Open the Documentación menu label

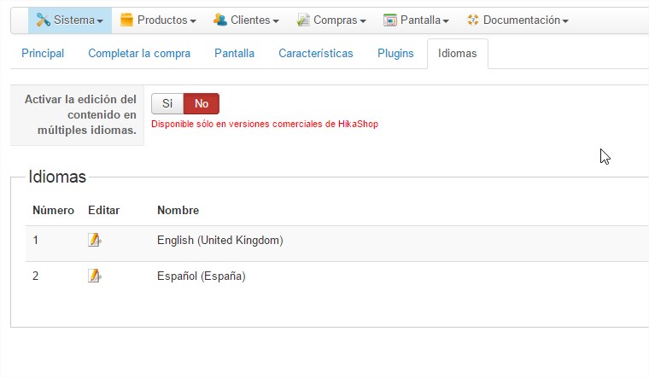[522, 20]
